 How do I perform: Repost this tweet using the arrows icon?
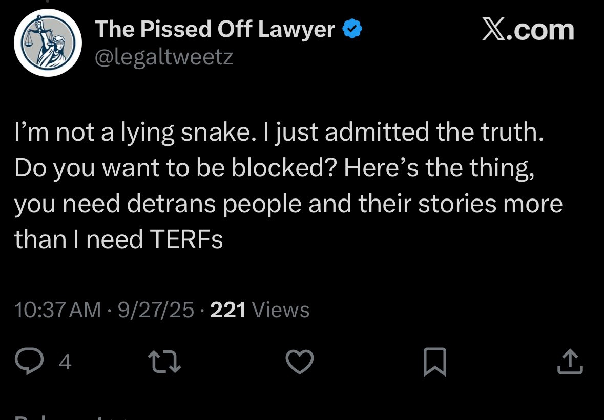[164, 362]
